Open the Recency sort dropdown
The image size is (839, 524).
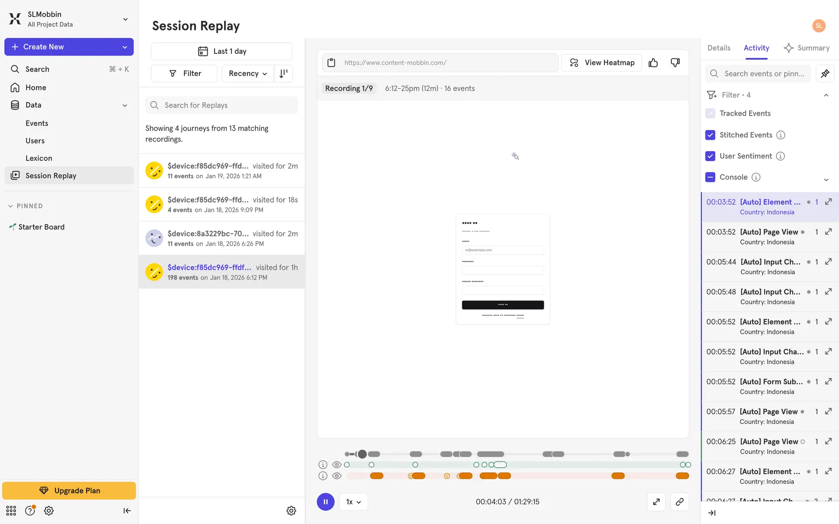point(247,73)
